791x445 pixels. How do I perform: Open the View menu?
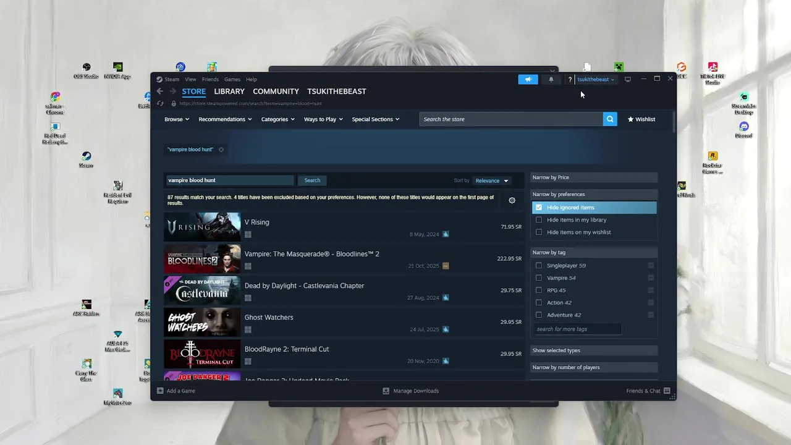click(x=190, y=79)
